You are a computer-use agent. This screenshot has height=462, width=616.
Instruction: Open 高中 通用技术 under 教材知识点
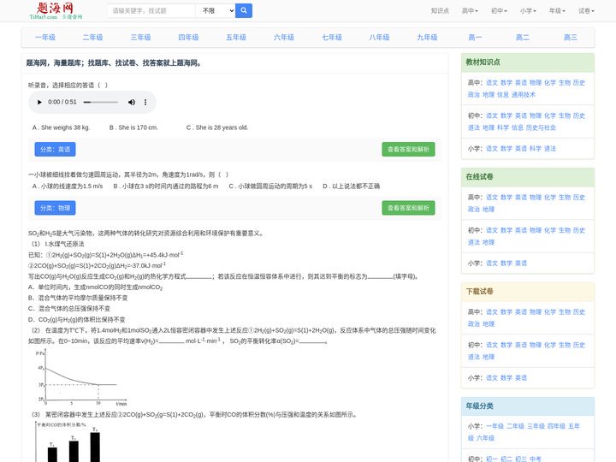click(524, 94)
